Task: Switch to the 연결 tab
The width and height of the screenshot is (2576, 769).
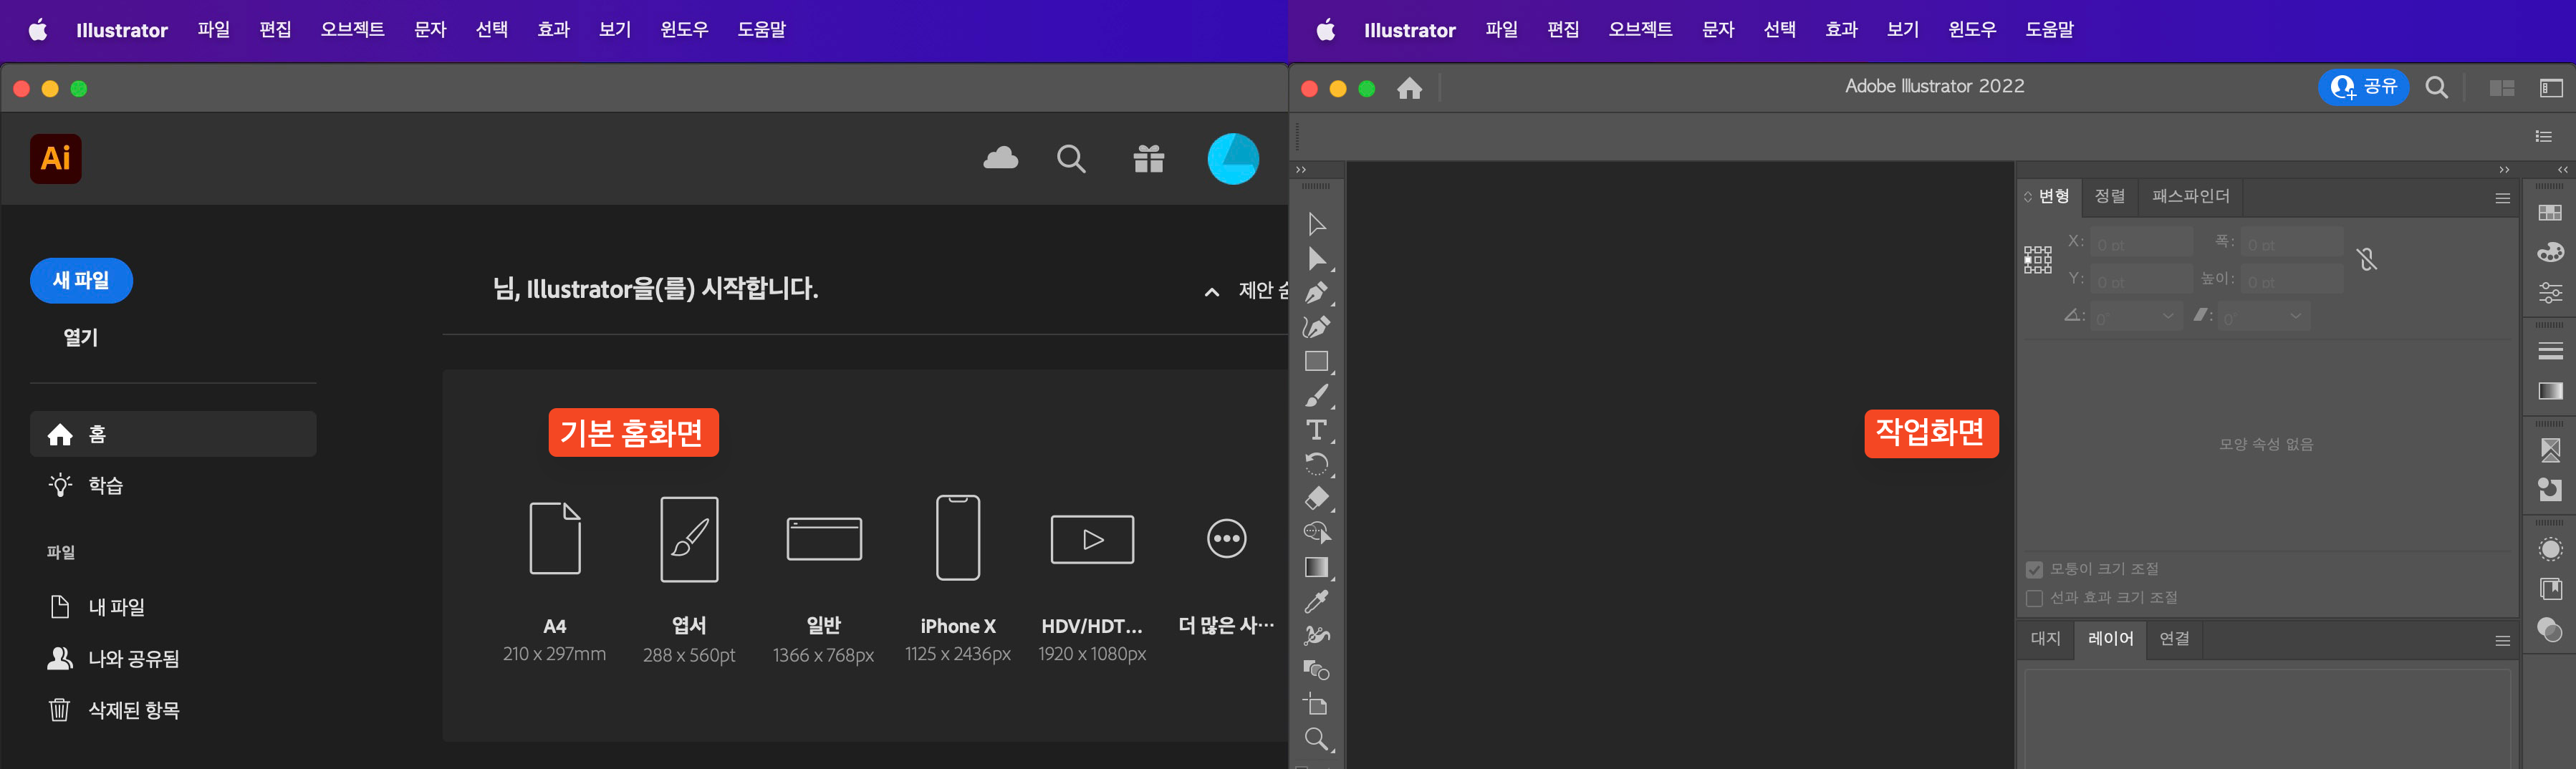Action: click(x=2174, y=638)
